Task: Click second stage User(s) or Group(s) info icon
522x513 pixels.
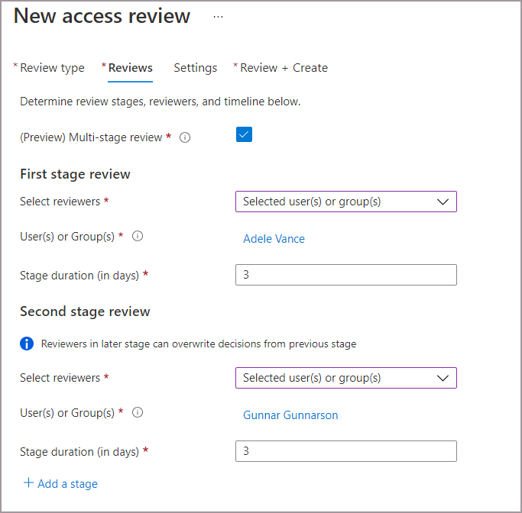Action: point(138,413)
